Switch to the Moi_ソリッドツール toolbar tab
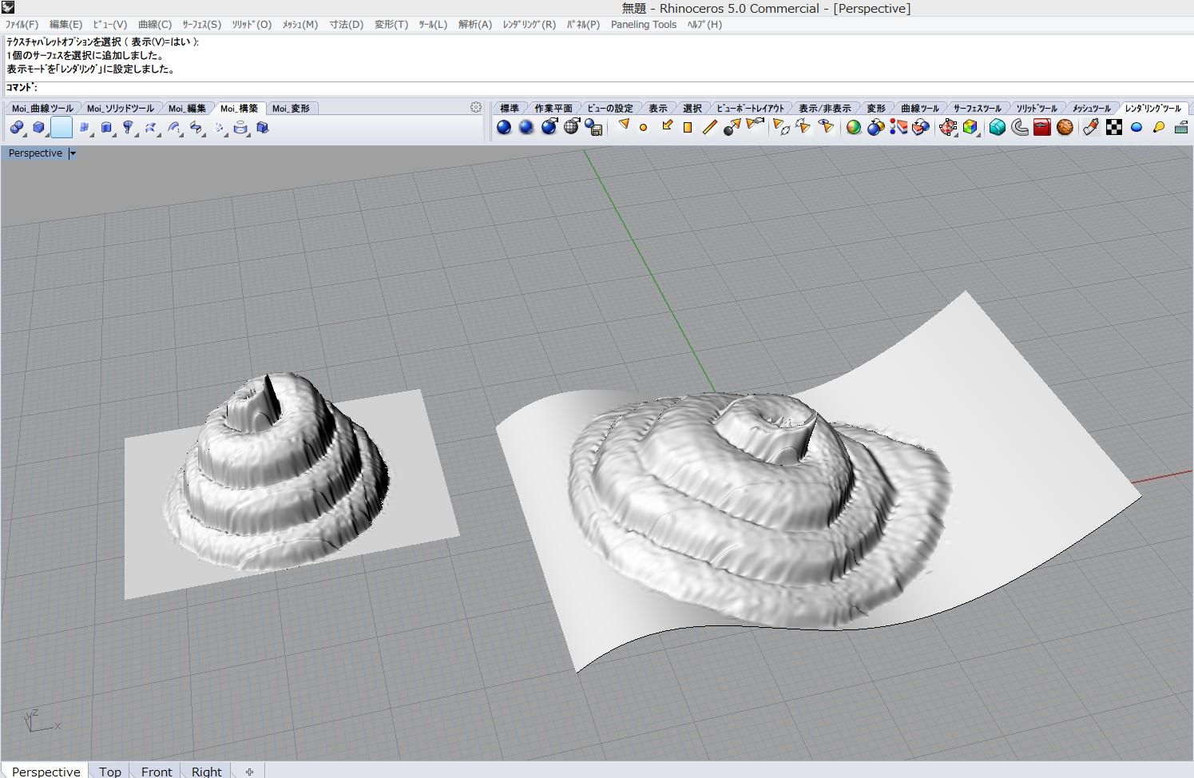This screenshot has width=1194, height=778. tap(121, 109)
